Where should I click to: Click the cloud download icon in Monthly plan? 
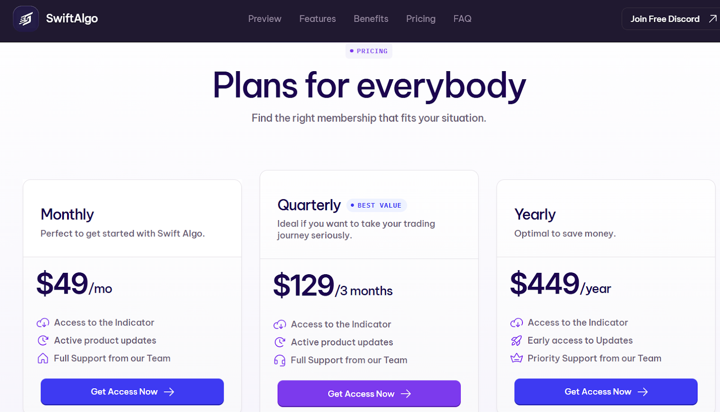tap(43, 323)
